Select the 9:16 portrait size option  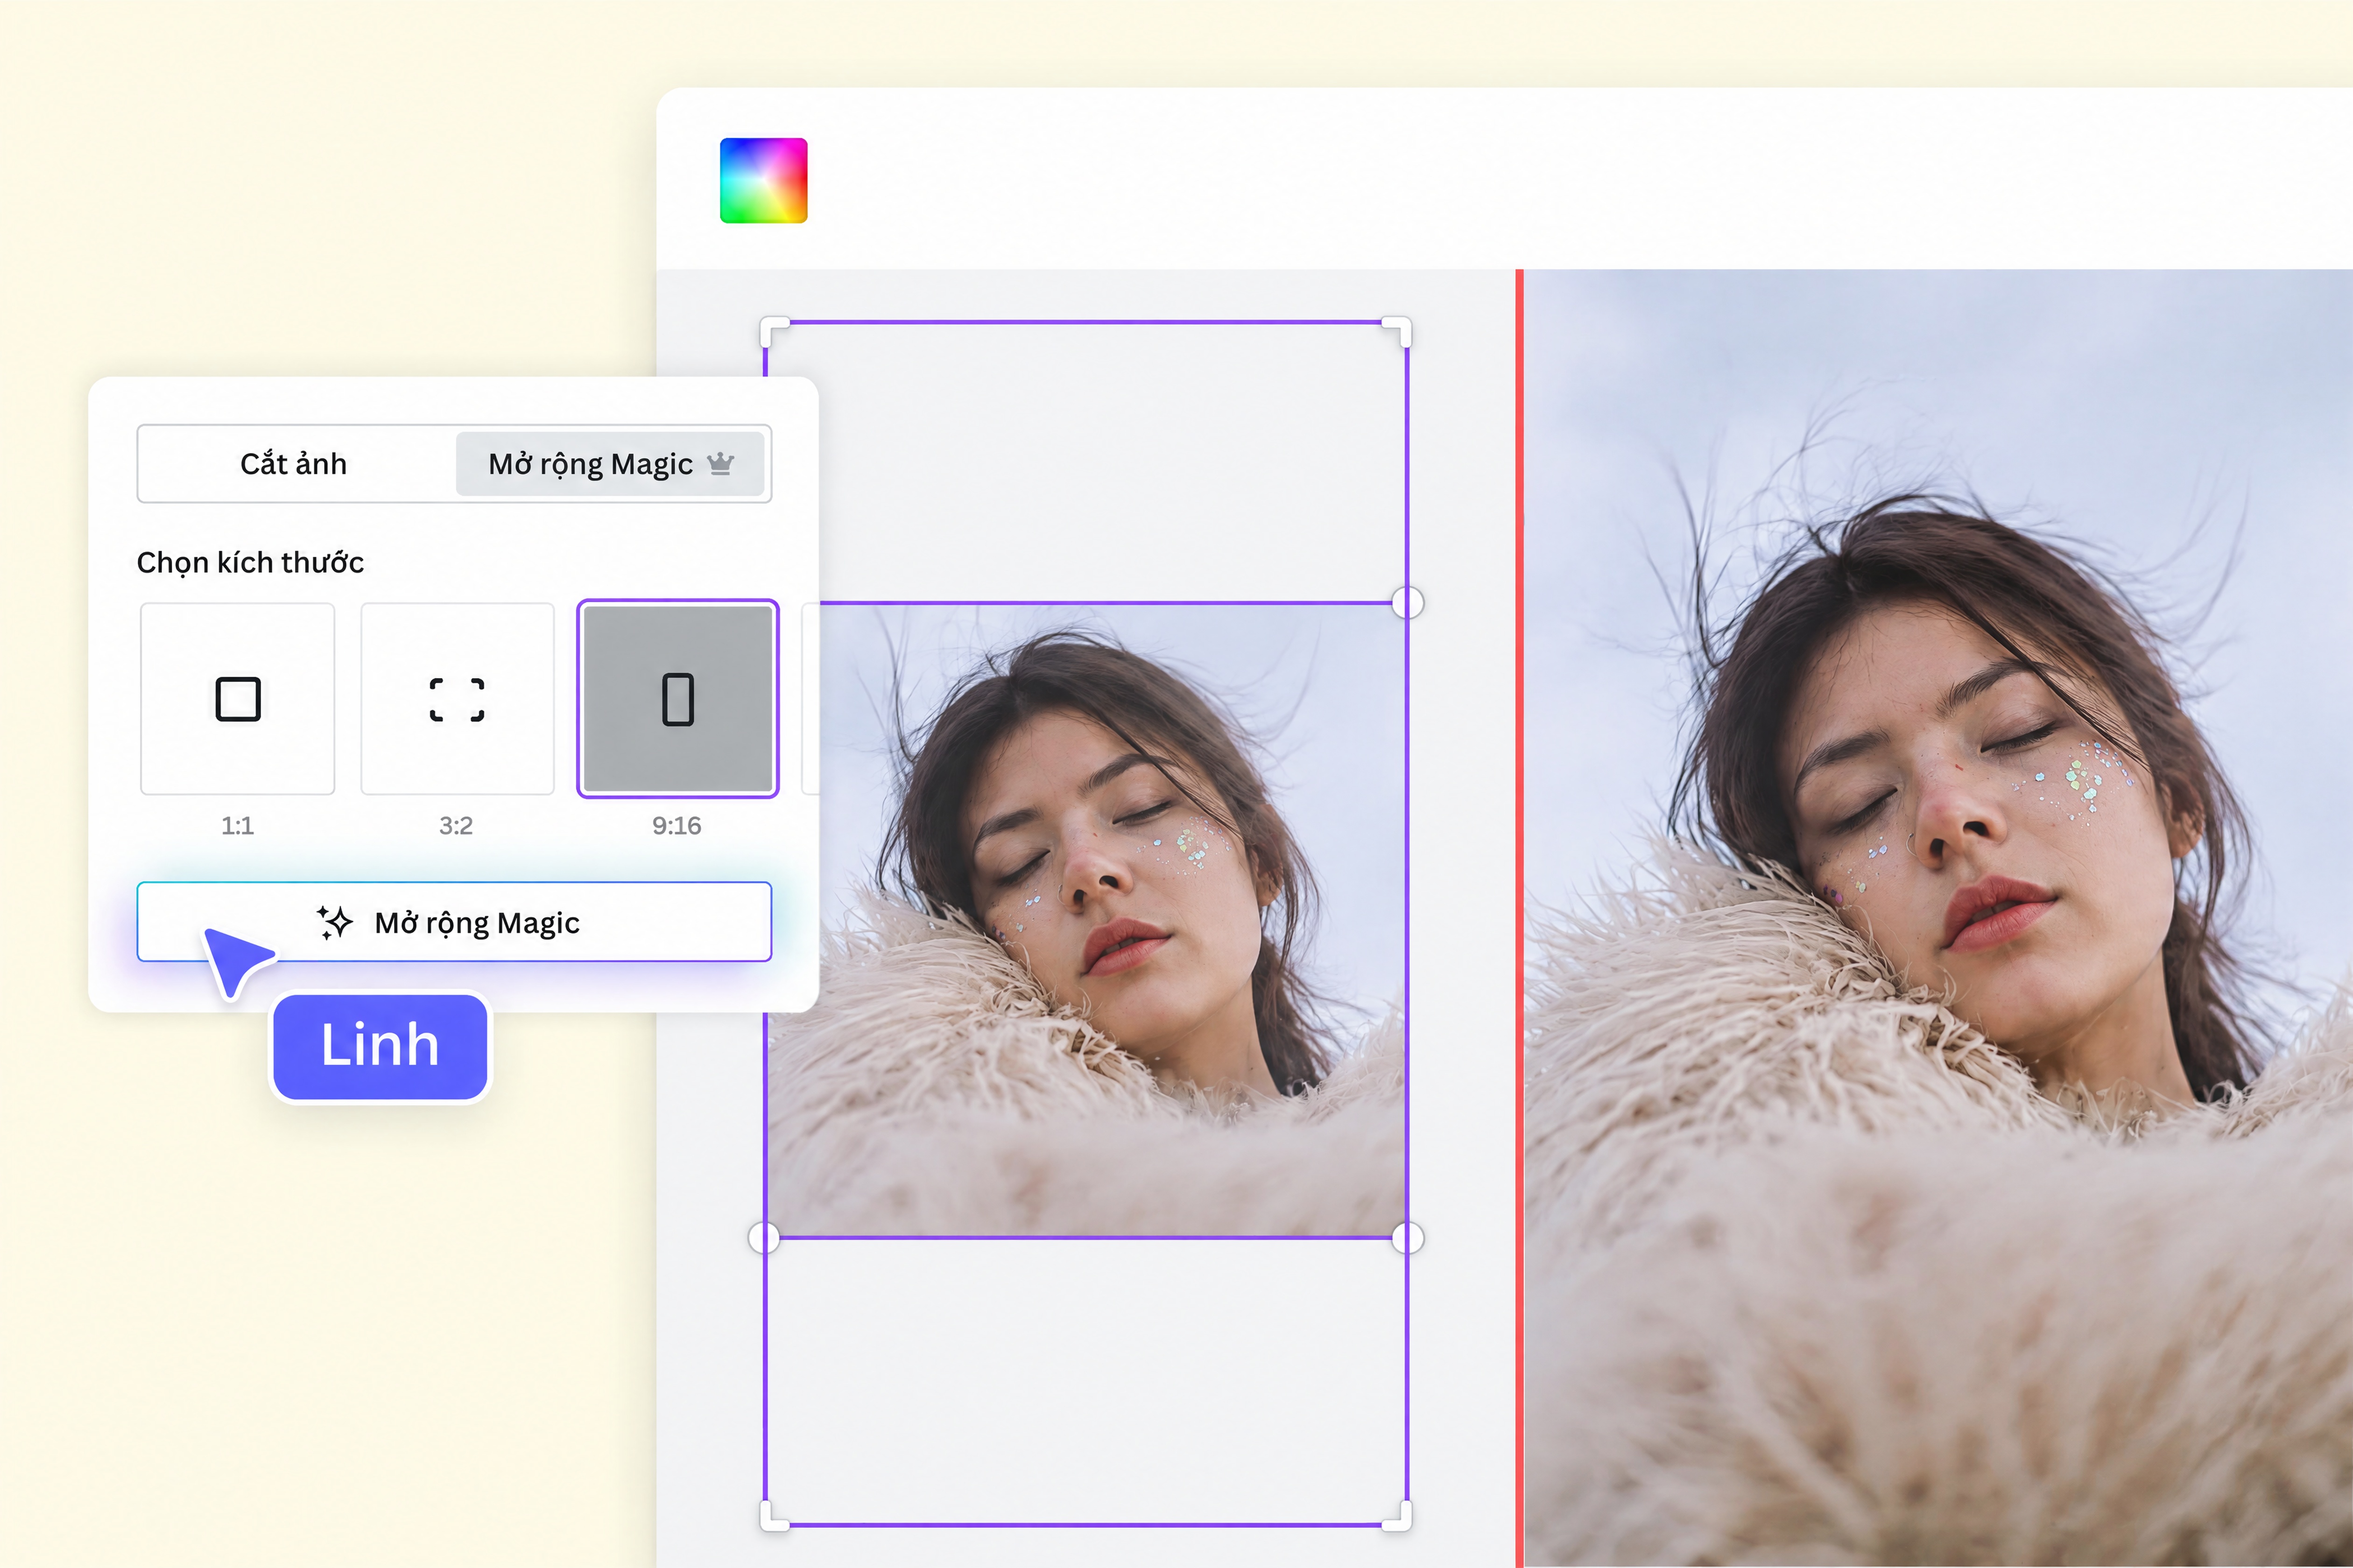coord(677,698)
